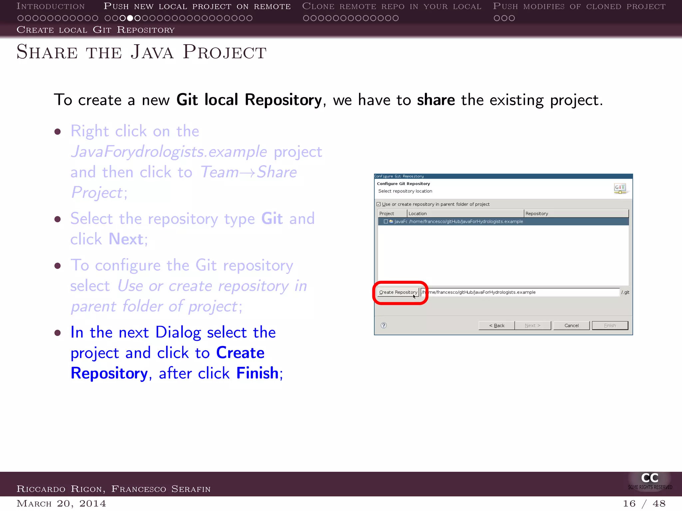Click the Location column header

click(x=466, y=214)
